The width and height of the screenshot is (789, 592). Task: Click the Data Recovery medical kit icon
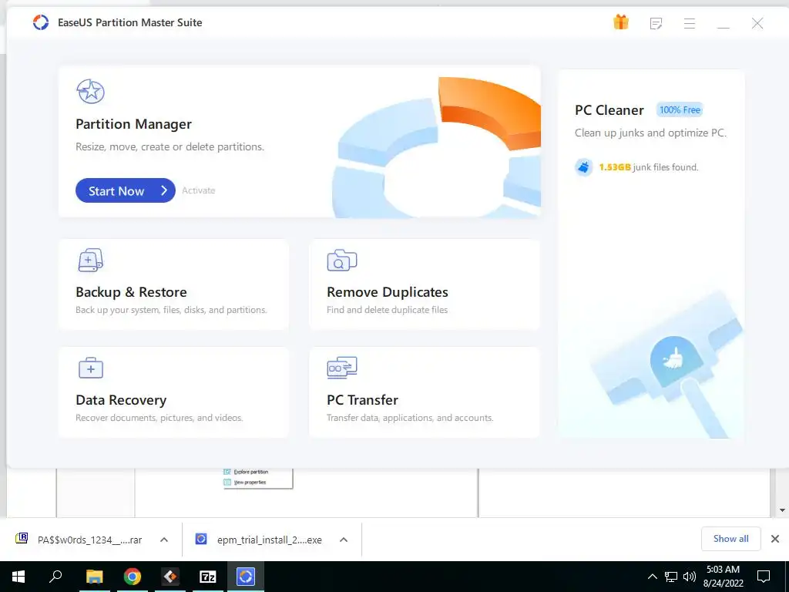coord(91,368)
